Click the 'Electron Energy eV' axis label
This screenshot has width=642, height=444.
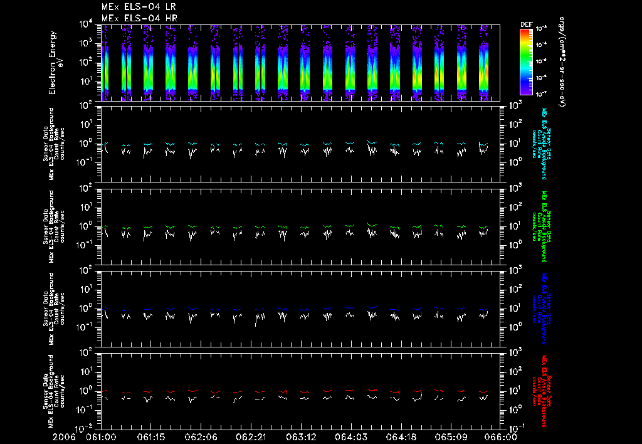55,62
